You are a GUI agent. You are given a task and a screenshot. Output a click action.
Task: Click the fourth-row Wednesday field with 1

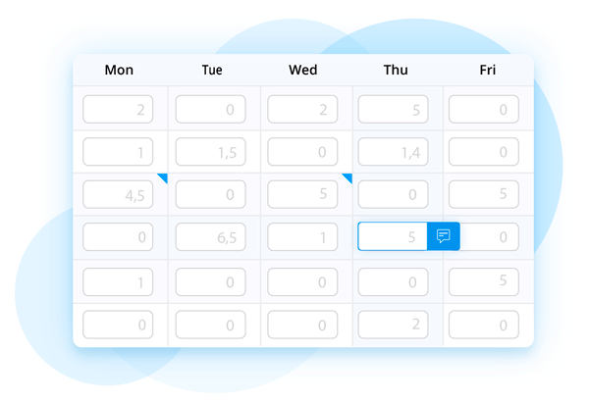click(302, 237)
